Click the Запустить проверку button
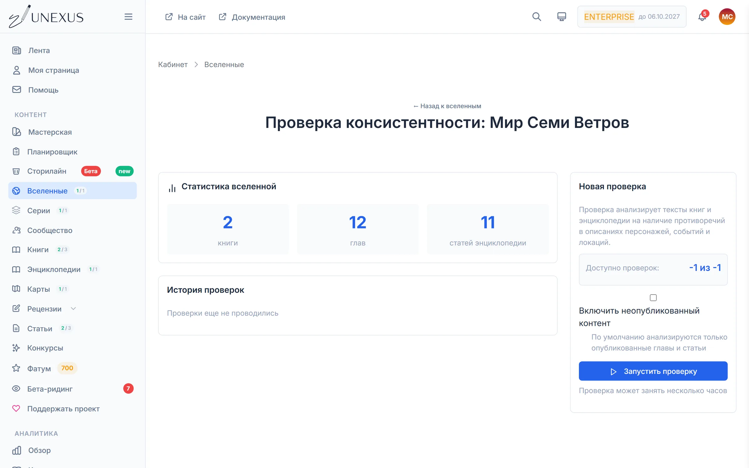The height and width of the screenshot is (468, 749). click(653, 371)
